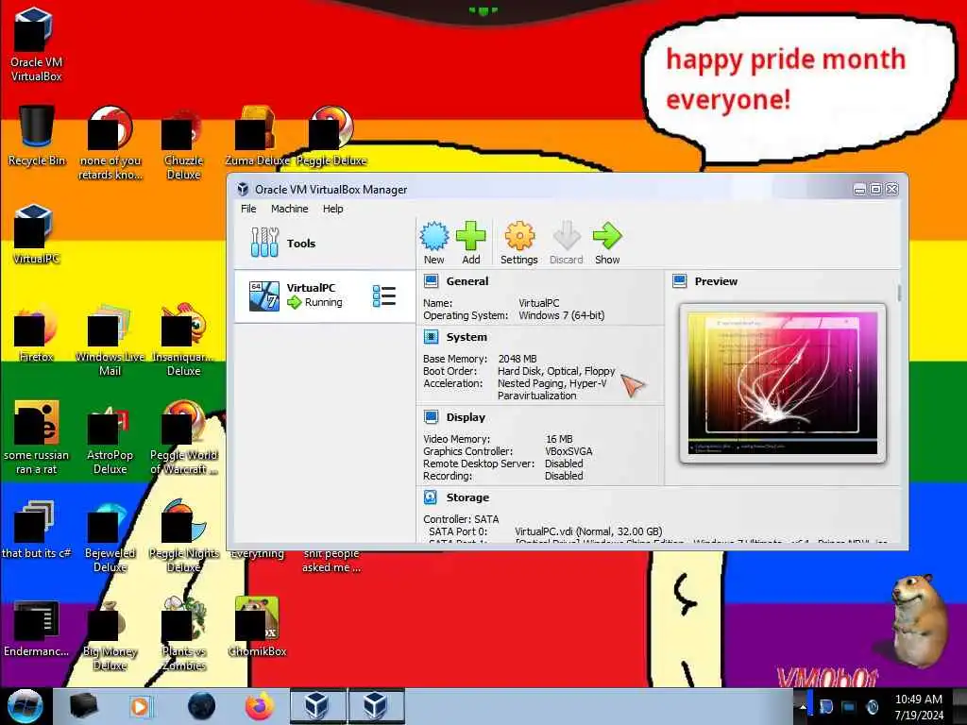Open the File menu
This screenshot has height=725, width=967.
(248, 209)
